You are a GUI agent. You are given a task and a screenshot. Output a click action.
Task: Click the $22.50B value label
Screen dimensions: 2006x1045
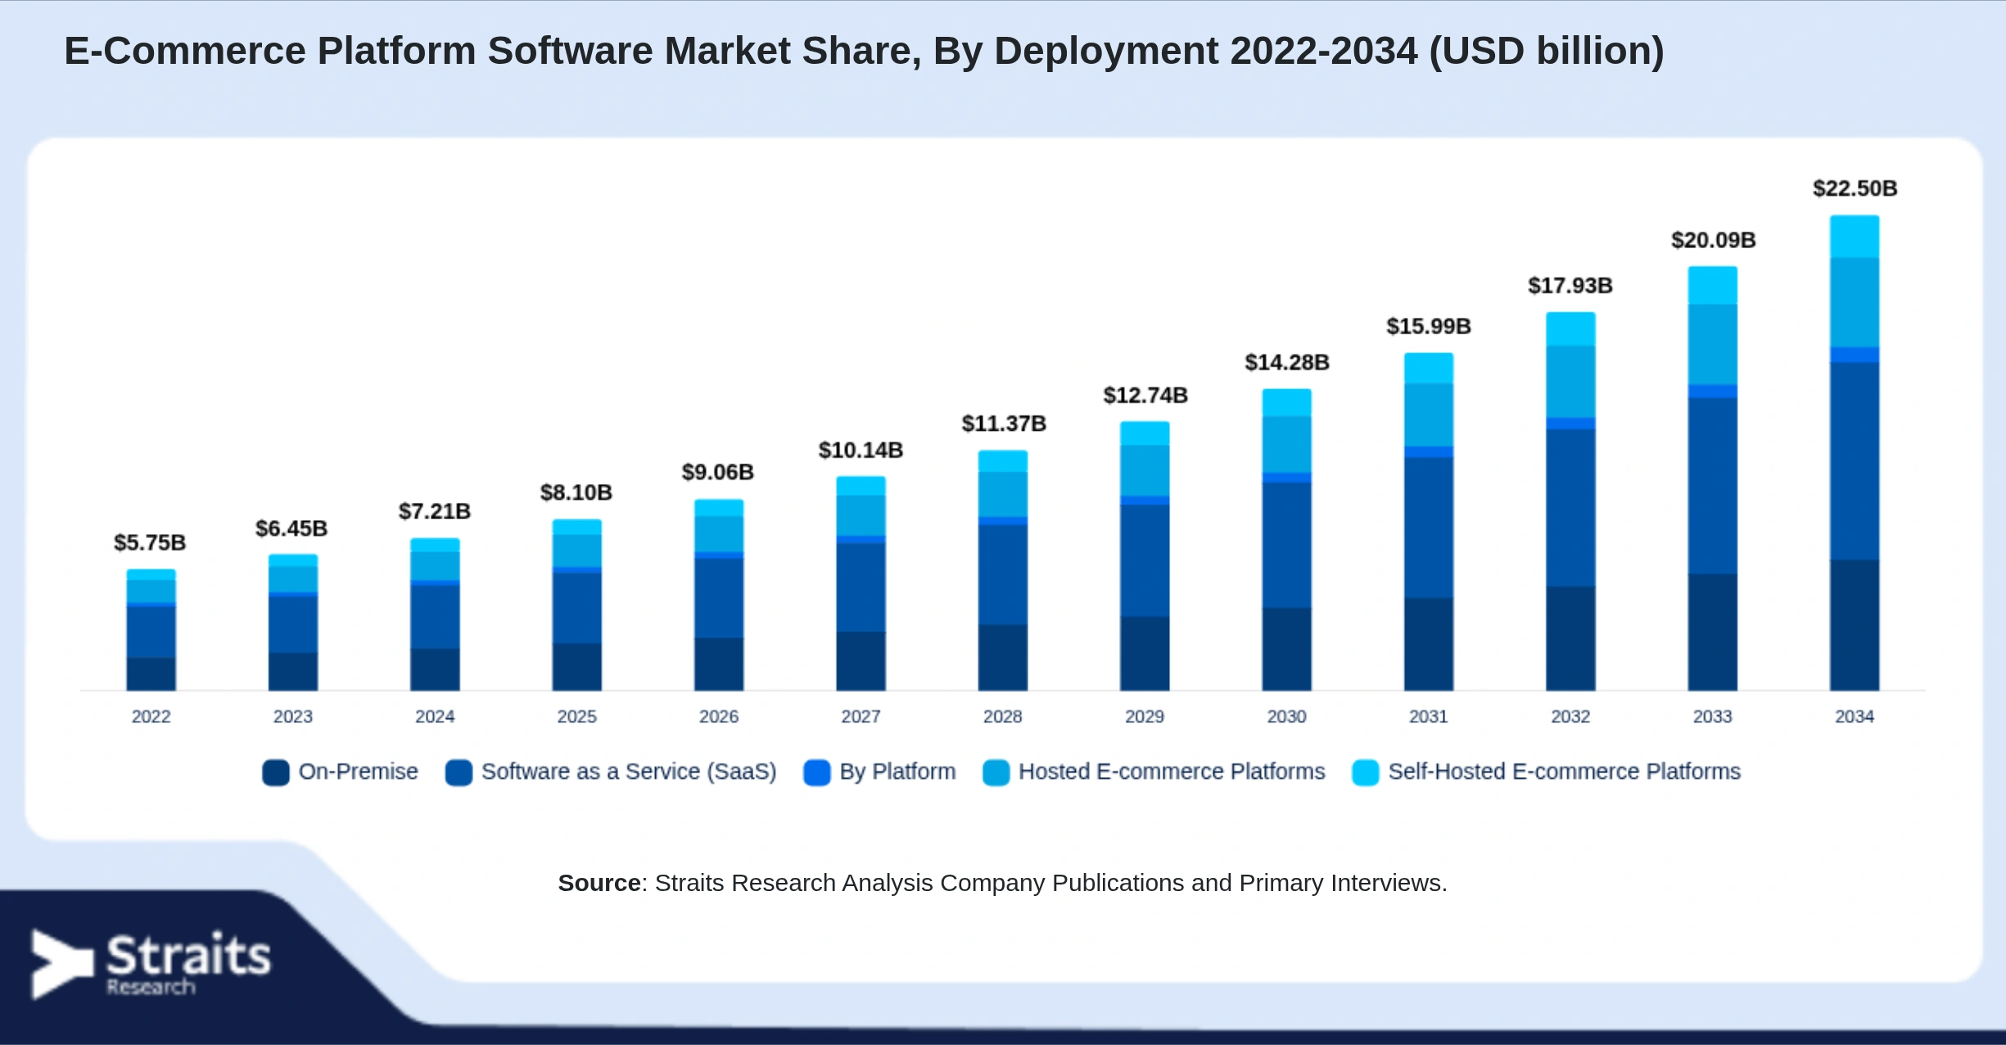(1855, 188)
